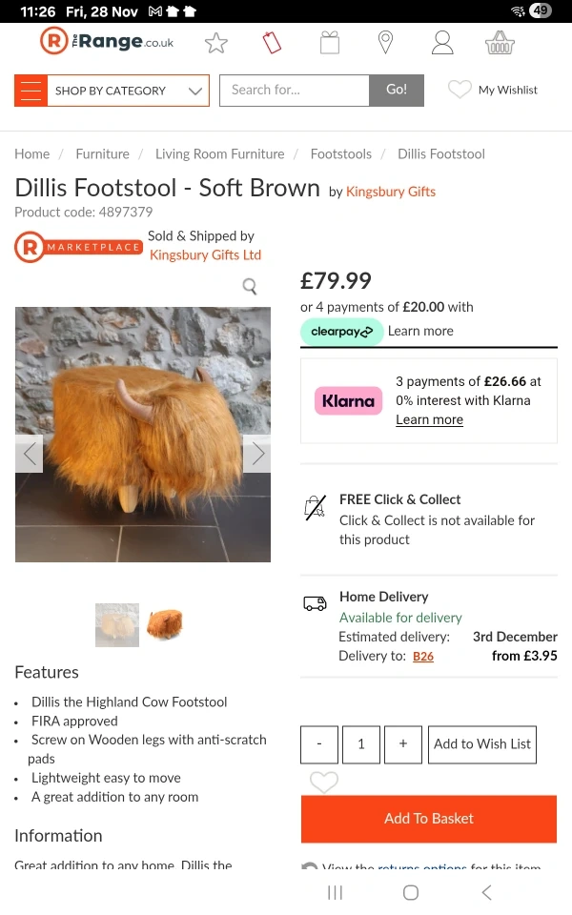The image size is (572, 915).
Task: Increase quantity with plus button
Action: click(403, 744)
